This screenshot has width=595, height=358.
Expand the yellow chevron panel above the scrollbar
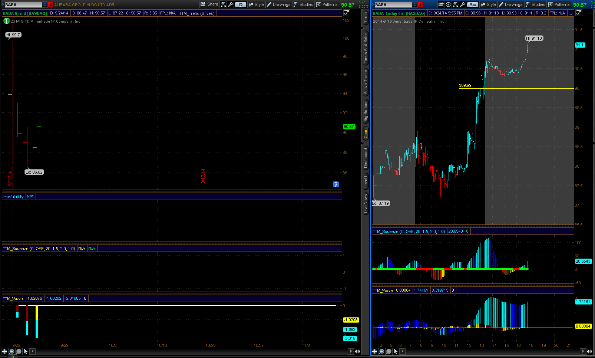coord(12,356)
